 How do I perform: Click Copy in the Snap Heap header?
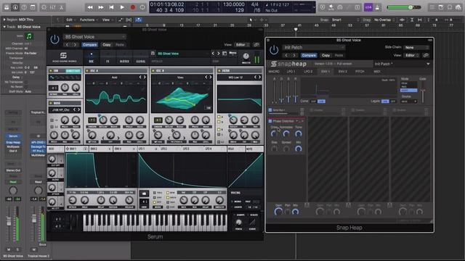(325, 55)
